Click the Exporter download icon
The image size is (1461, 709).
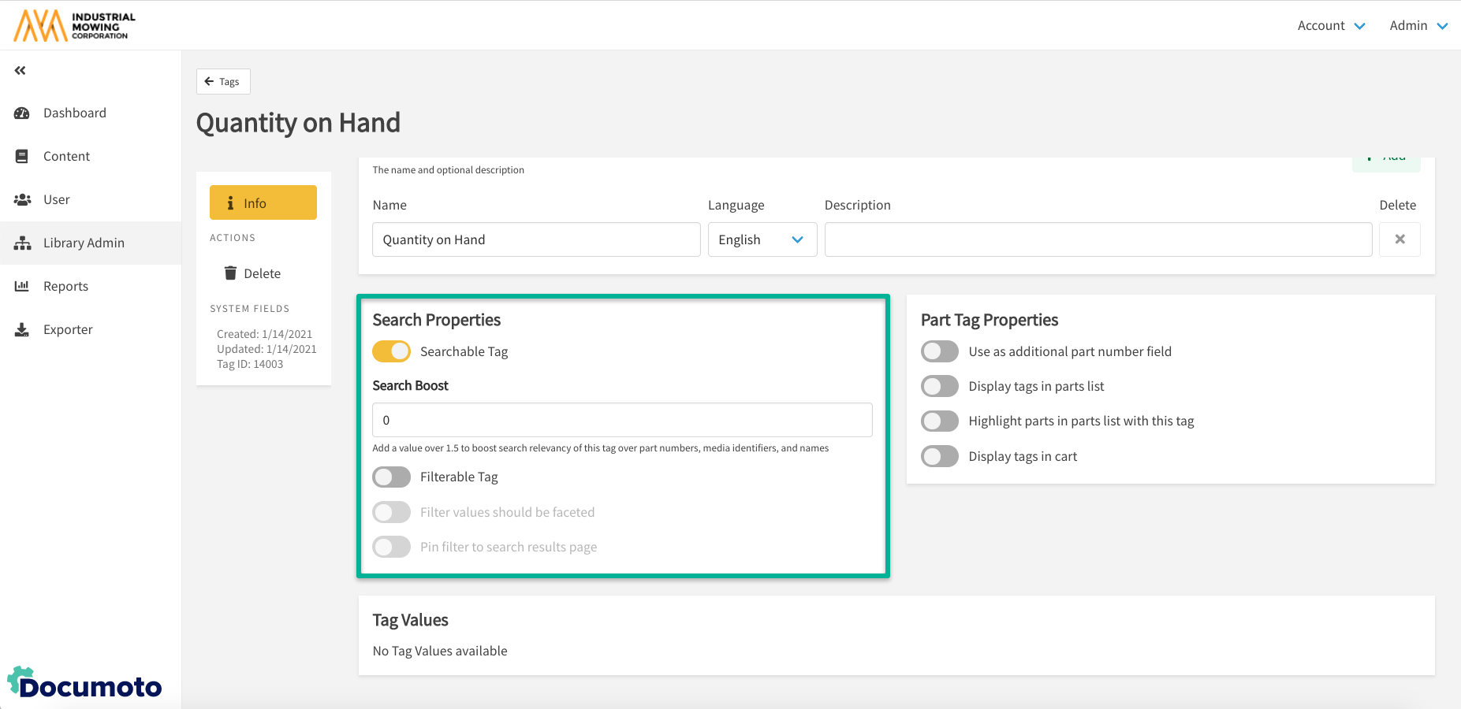22,330
